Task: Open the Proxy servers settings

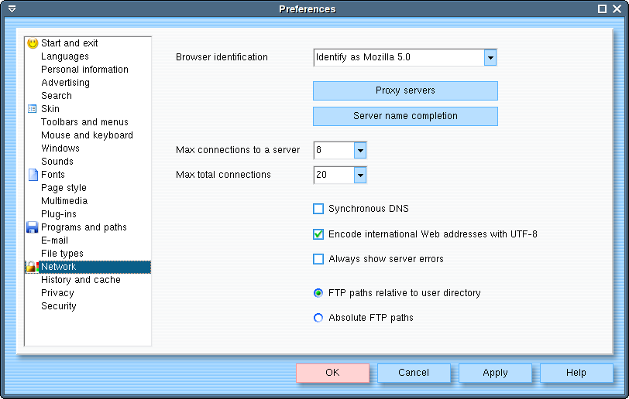Action: pyautogui.click(x=405, y=90)
